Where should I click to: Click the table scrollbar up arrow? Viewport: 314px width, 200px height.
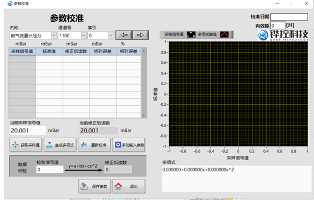point(144,51)
